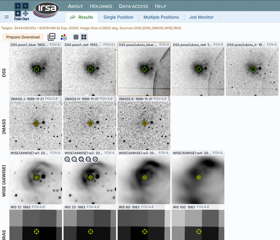This screenshot has width=280, height=240.
Task: Open the hamburger side menu
Action: click(7, 17)
